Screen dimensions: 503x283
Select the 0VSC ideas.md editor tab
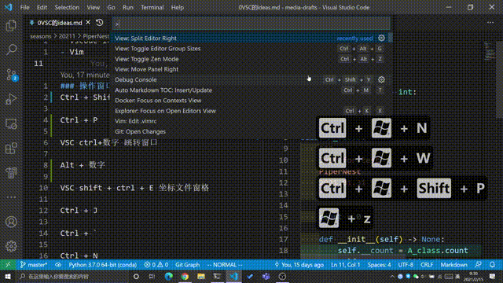point(60,23)
